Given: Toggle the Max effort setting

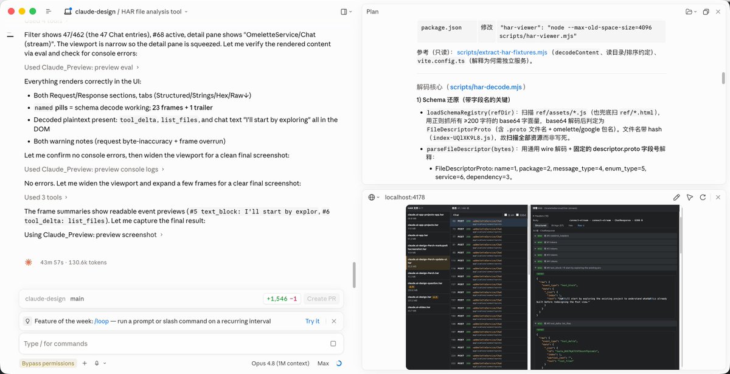Looking at the screenshot, I should 323,363.
